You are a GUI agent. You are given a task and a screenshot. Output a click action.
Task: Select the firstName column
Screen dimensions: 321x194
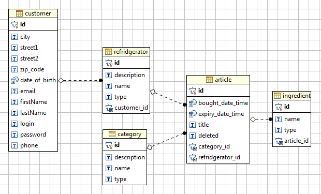[x=33, y=102]
